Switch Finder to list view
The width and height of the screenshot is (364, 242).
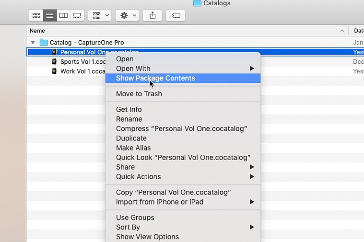click(50, 15)
